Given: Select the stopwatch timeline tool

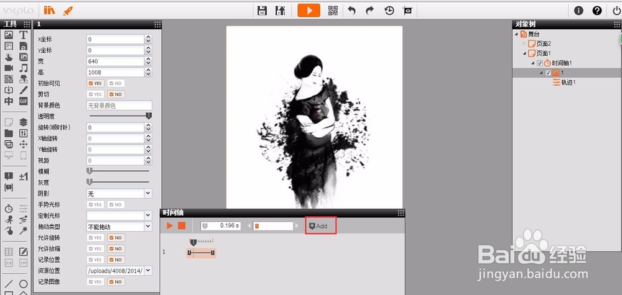Looking at the screenshot, I should pos(9,208).
